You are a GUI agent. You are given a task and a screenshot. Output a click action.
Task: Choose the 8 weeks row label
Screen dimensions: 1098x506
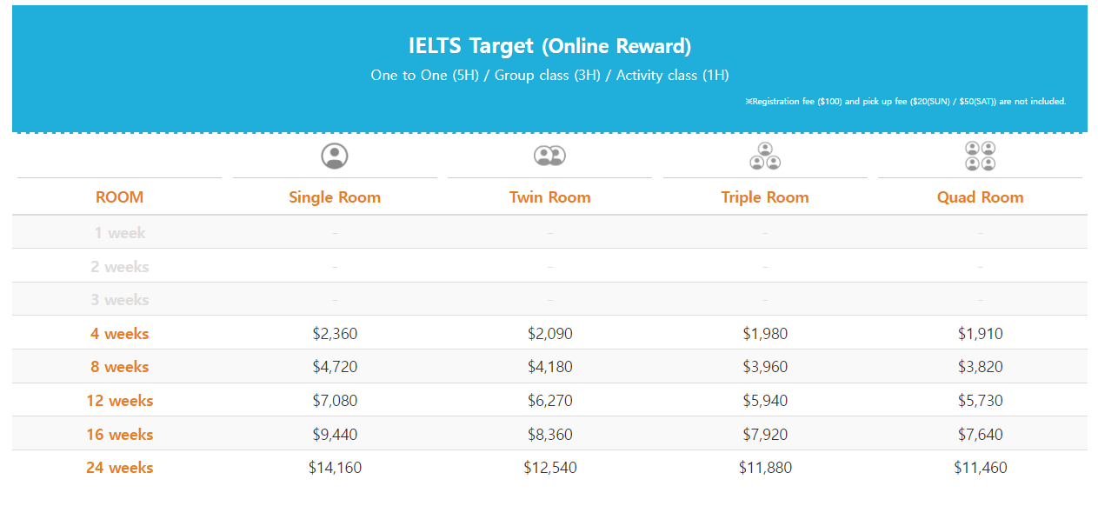tap(119, 367)
